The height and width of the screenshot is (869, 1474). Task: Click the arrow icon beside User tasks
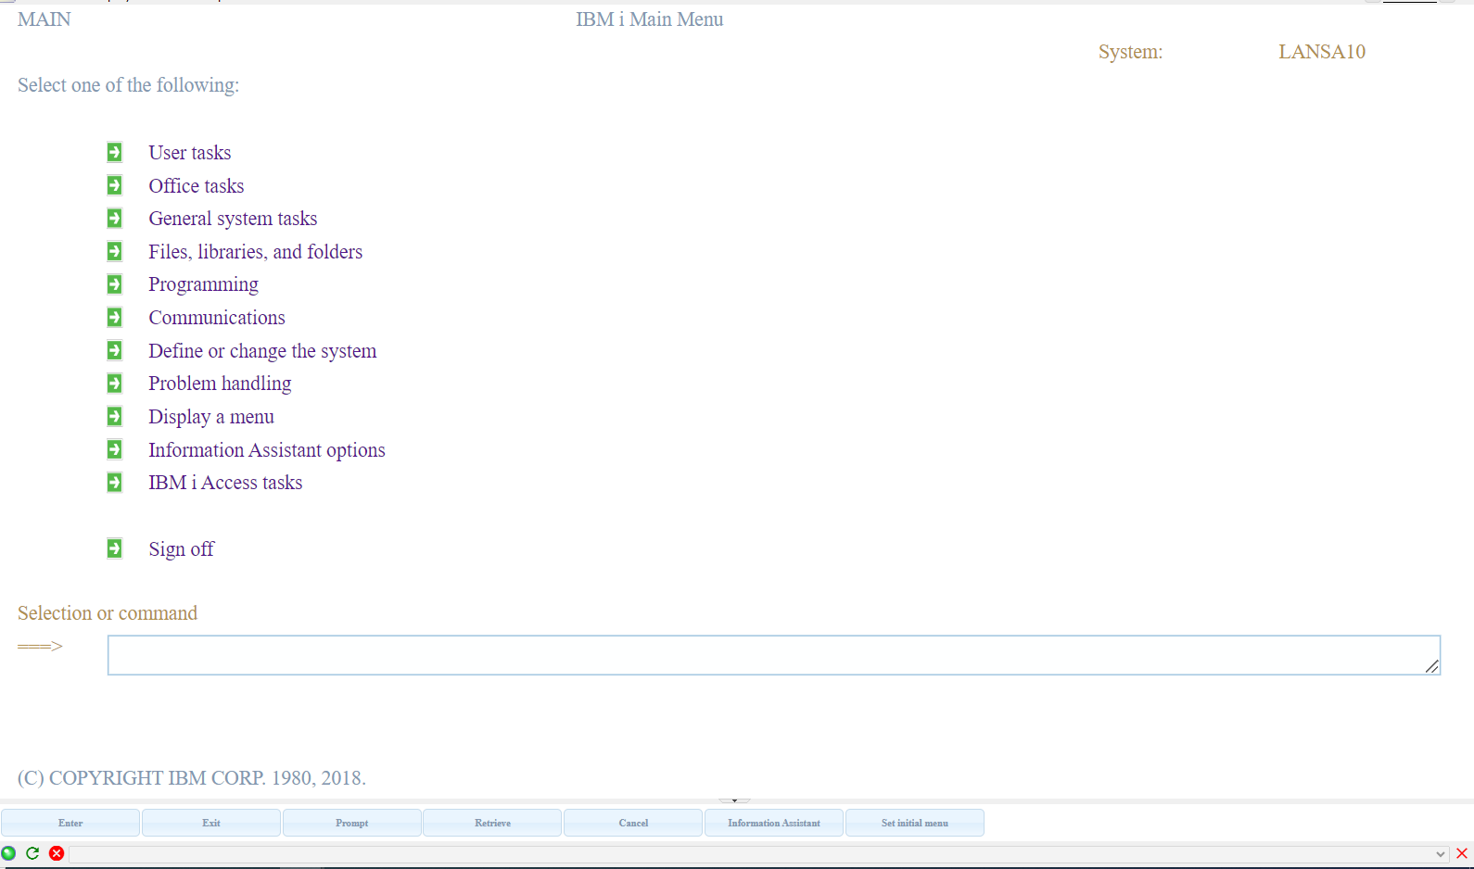(114, 152)
